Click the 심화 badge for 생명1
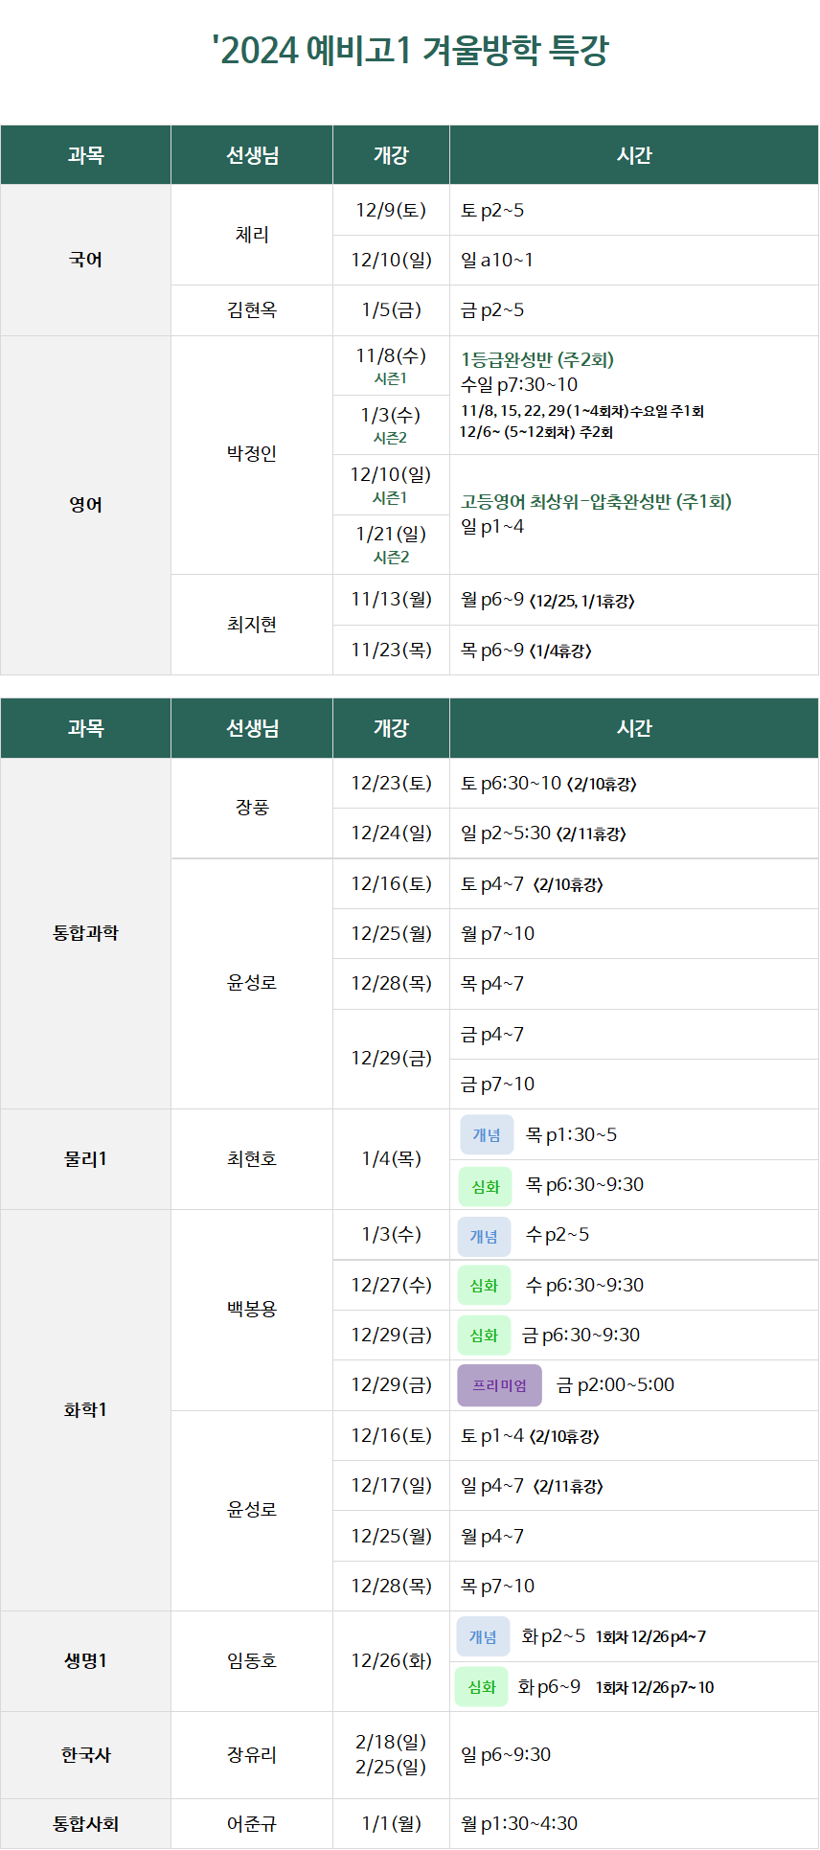 pyautogui.click(x=481, y=1687)
